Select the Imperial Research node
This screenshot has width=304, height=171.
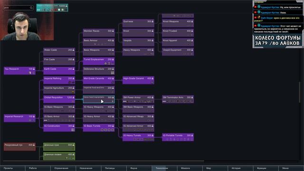click(x=19, y=118)
